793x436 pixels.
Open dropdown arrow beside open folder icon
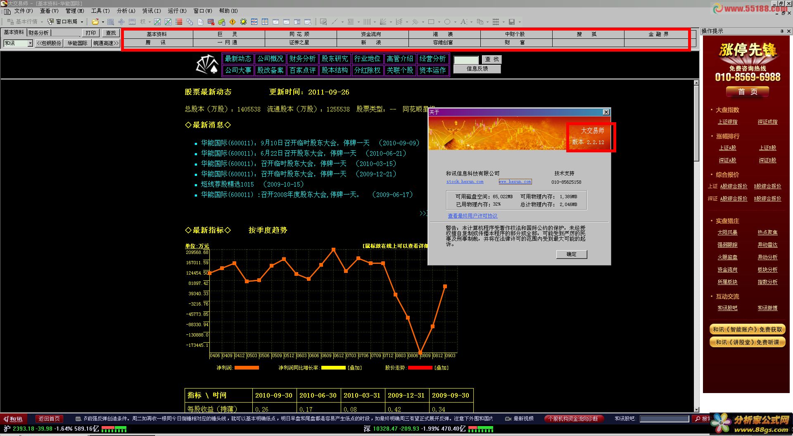pos(103,22)
